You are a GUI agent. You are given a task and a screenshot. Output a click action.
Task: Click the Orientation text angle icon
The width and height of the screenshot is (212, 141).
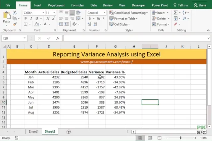(x=74, y=24)
